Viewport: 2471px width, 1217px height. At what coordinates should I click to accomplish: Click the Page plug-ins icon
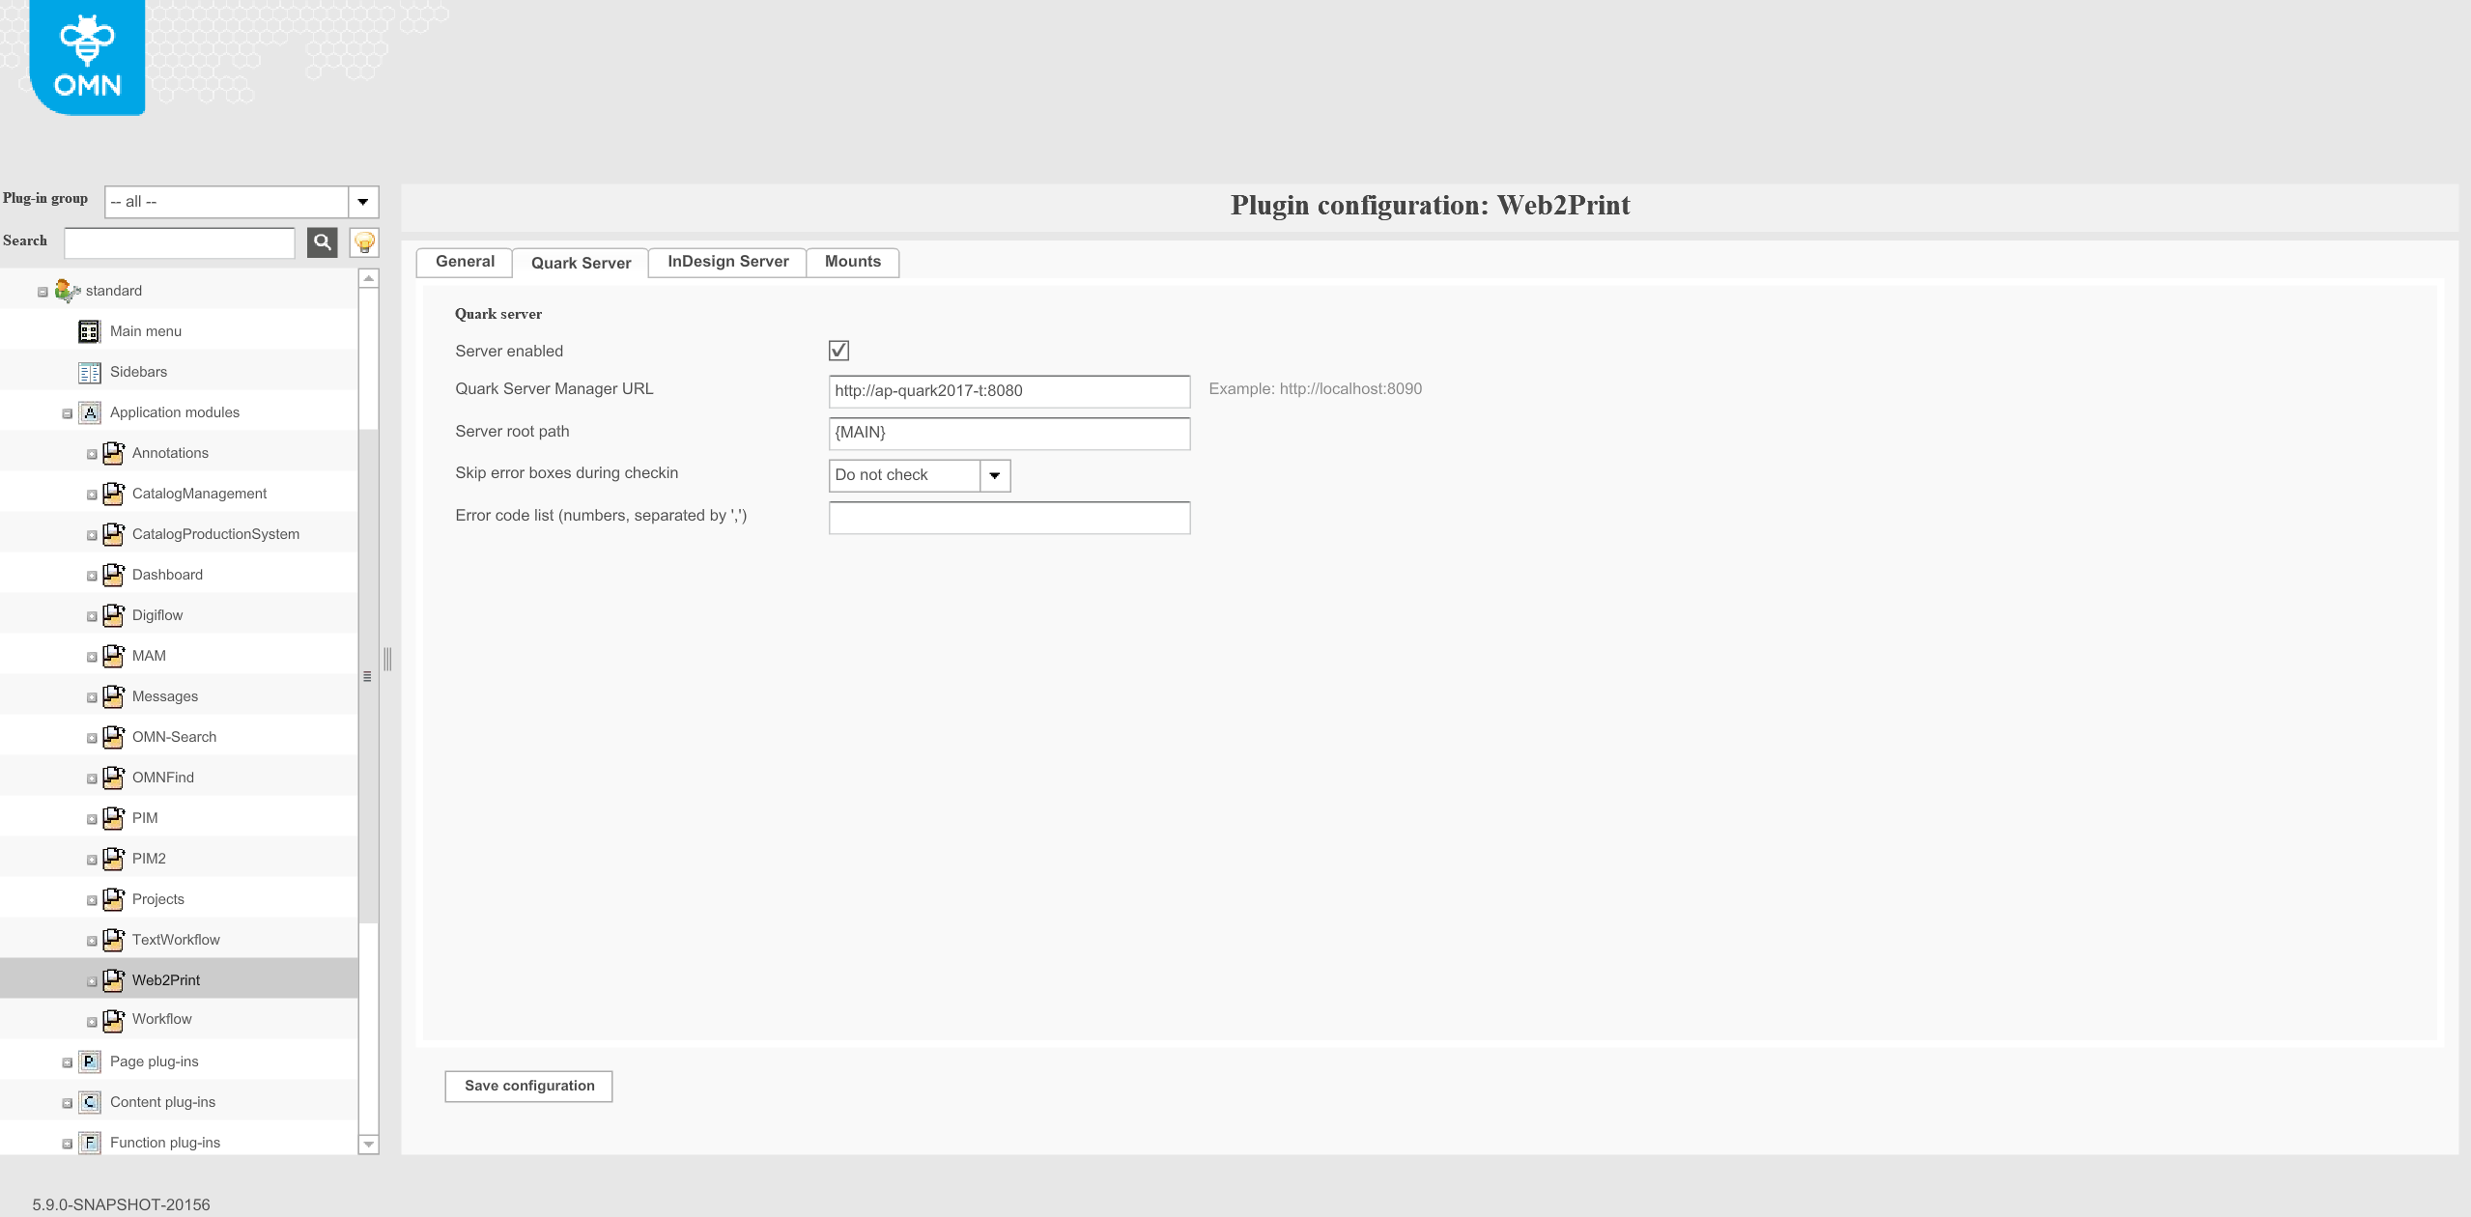click(x=89, y=1061)
